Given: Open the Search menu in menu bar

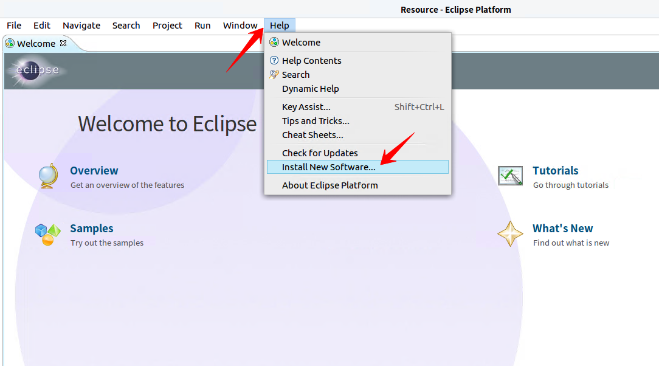Looking at the screenshot, I should pyautogui.click(x=126, y=25).
